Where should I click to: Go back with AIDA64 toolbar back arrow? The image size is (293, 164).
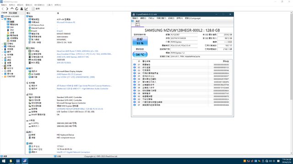coord(3,9)
